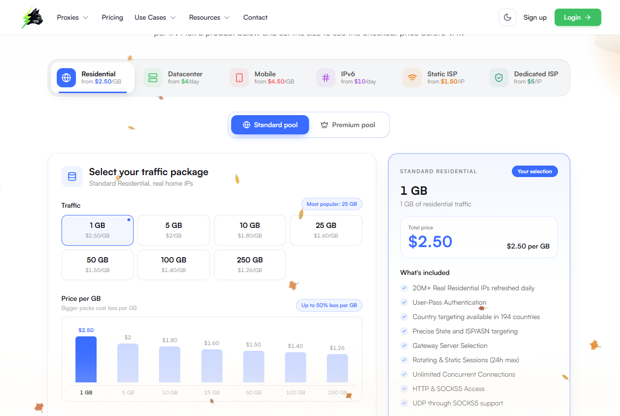Click the Mobile phone icon

[x=239, y=78]
